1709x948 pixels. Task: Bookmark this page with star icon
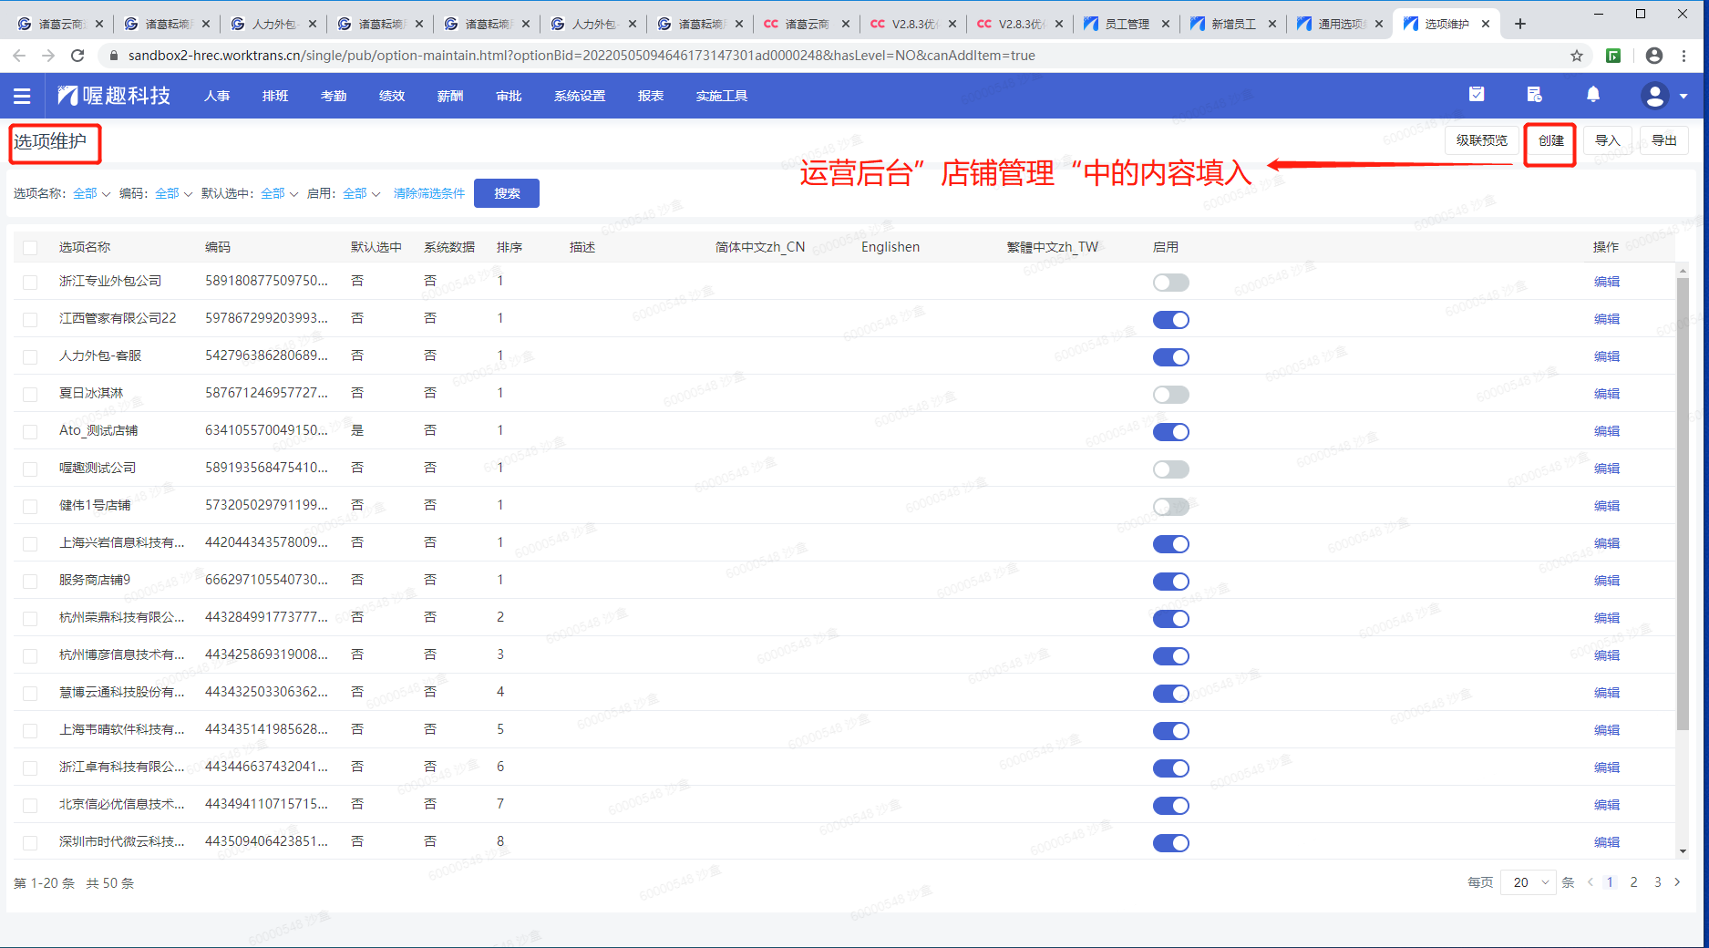1577,56
